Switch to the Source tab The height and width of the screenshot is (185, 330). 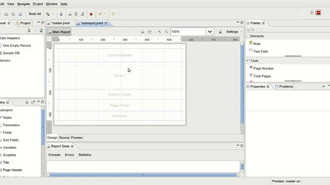(64, 138)
